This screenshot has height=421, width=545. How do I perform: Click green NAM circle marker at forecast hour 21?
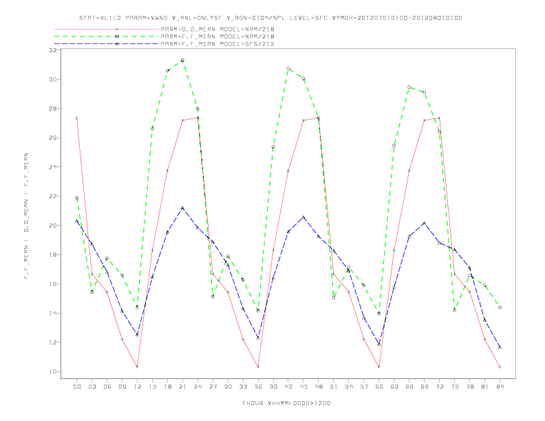[x=182, y=61]
